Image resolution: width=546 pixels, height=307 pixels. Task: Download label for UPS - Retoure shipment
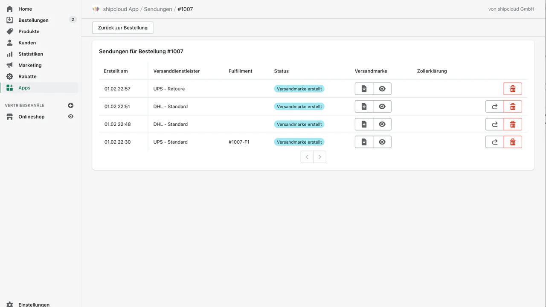point(364,89)
